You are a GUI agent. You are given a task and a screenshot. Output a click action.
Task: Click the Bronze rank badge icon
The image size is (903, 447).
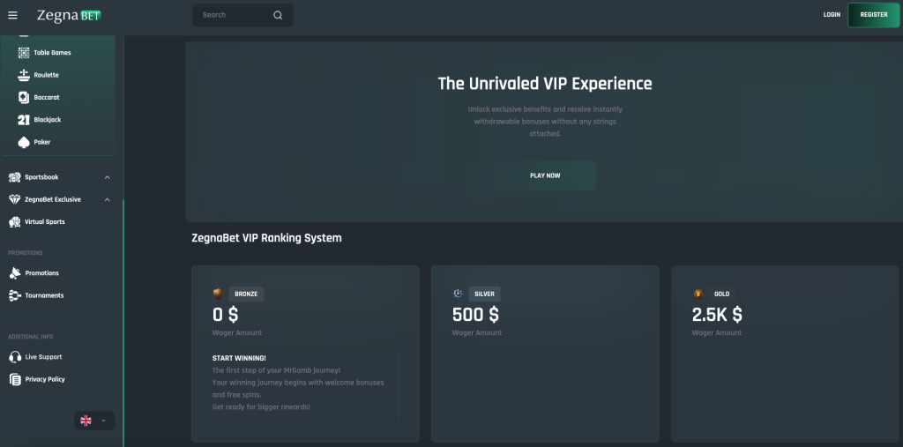(218, 294)
